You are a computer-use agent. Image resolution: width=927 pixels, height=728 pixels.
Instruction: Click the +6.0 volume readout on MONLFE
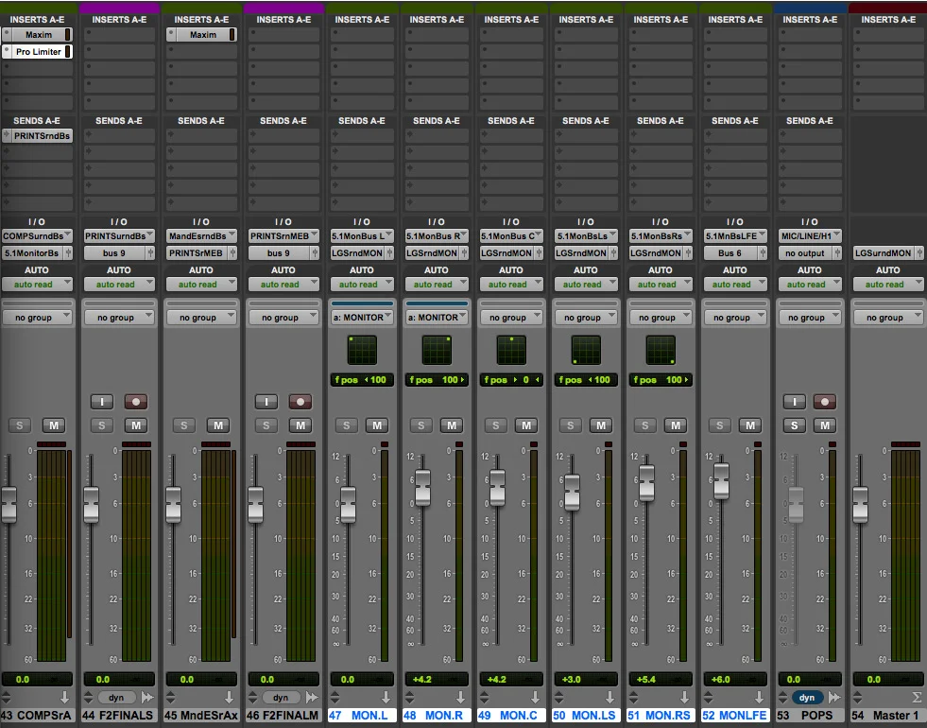tap(735, 680)
